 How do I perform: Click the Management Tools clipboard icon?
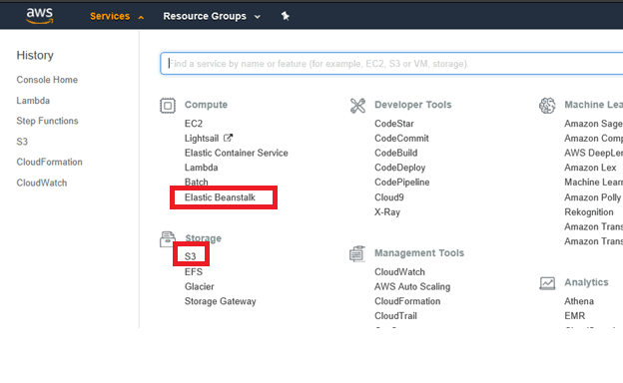[357, 253]
